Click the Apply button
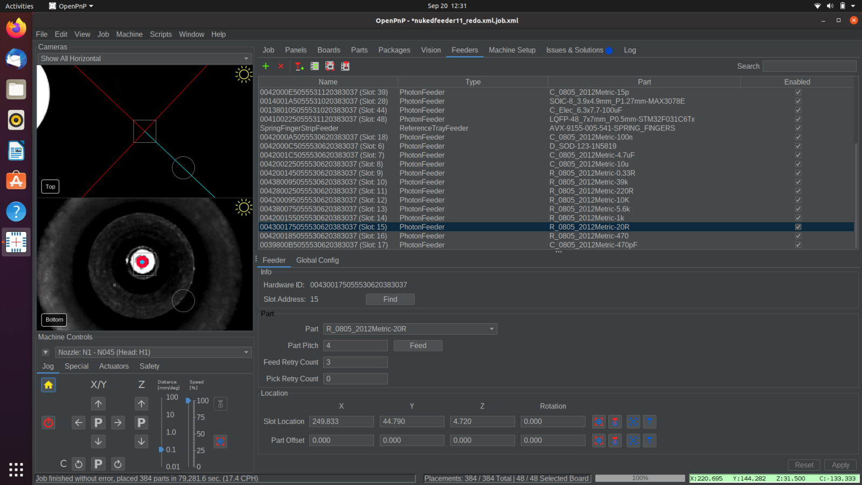The width and height of the screenshot is (862, 485). 840,465
